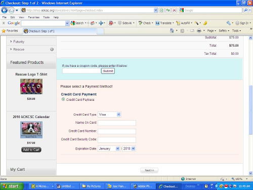The height and width of the screenshot is (190, 253).
Task: Click the Translate toolbar button
Action: (163, 23)
